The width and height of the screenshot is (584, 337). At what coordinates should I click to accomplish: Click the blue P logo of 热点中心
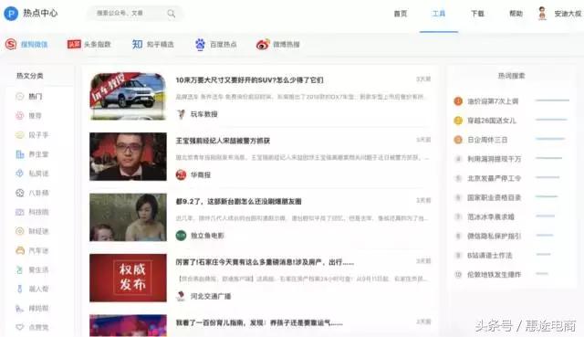[11, 14]
